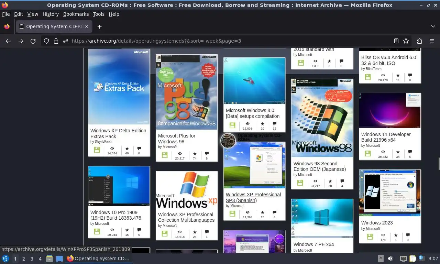Click software floppy icon on Windows 11 Developer card

(x=368, y=153)
